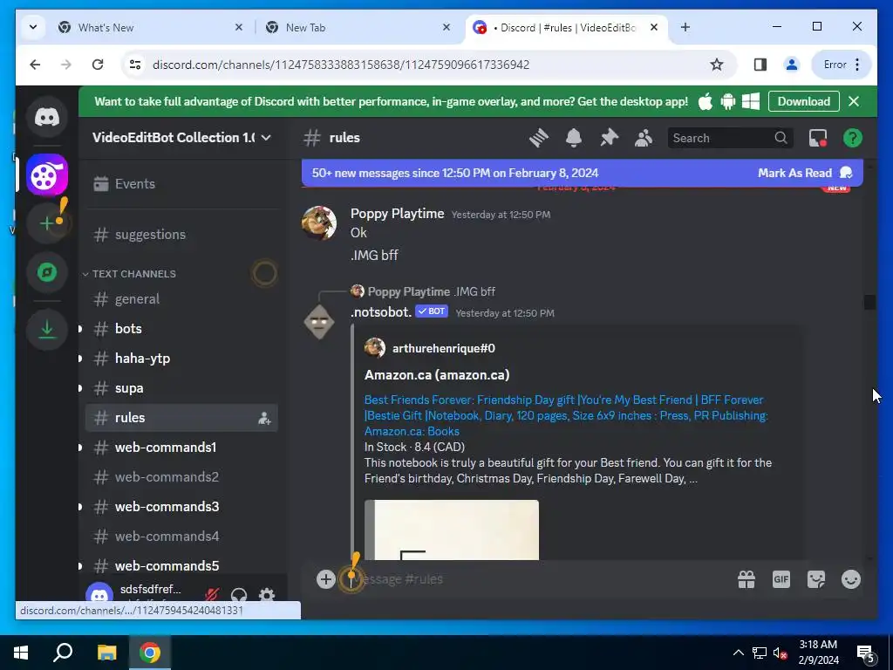Open the web-commands2 channel

click(181, 477)
